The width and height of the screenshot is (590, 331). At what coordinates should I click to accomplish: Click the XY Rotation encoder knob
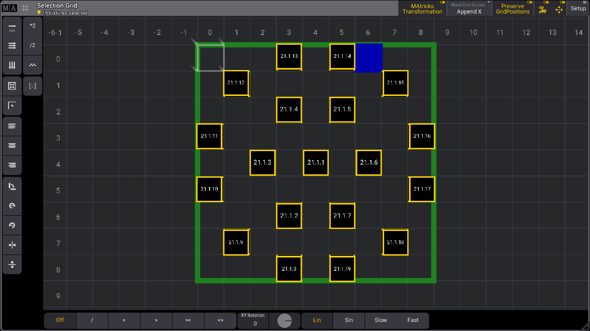click(x=285, y=320)
